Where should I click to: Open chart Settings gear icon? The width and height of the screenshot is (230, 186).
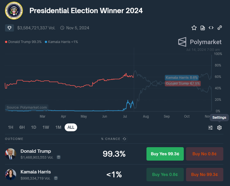219,128
